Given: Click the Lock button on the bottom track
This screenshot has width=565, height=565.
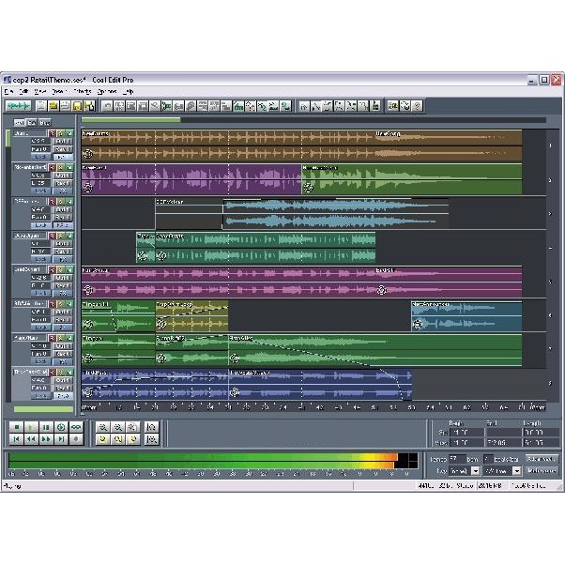Looking at the screenshot, I should (38, 396).
